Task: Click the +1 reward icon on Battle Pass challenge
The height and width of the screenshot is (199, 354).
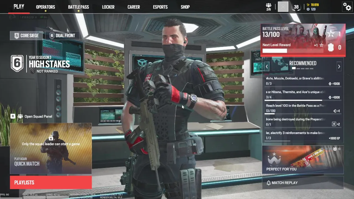Action: (337, 111)
